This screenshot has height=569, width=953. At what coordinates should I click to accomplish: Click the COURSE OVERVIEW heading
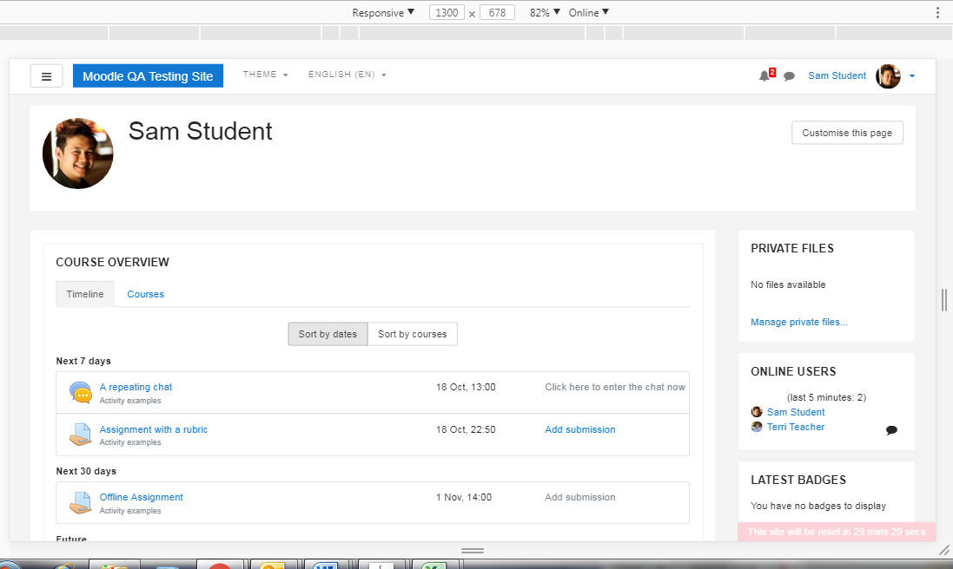pyautogui.click(x=112, y=262)
